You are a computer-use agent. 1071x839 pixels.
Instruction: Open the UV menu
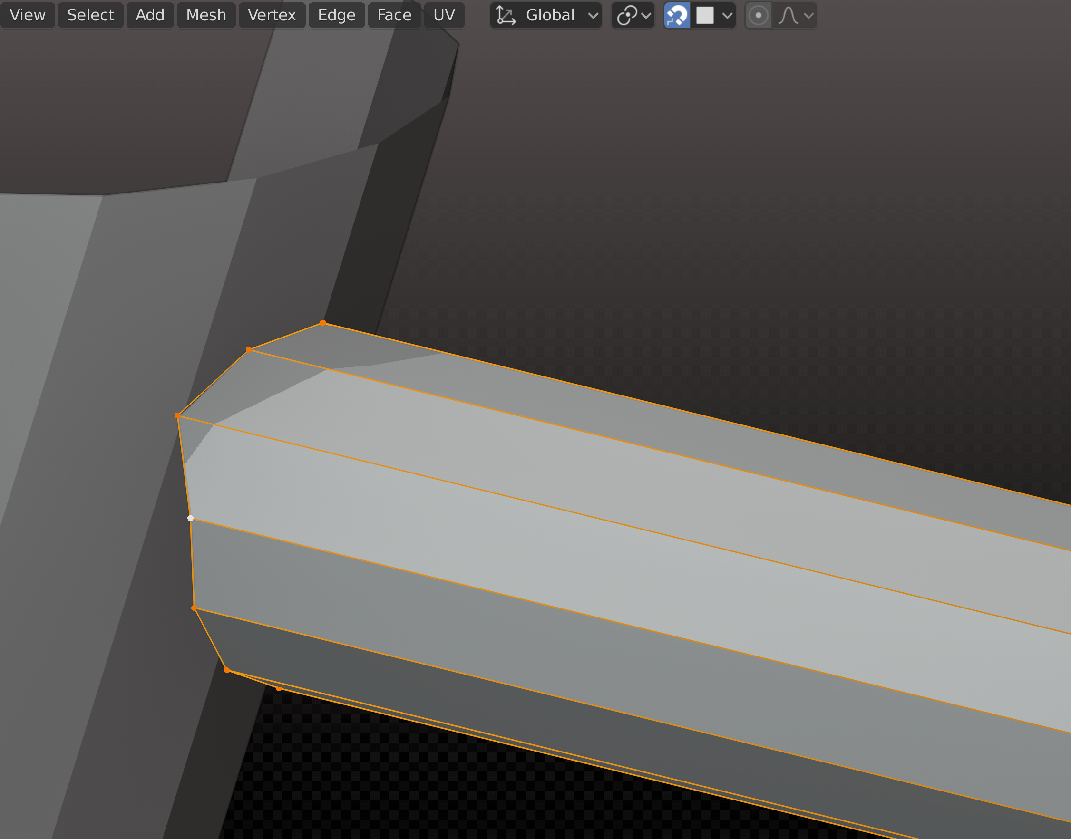tap(444, 15)
